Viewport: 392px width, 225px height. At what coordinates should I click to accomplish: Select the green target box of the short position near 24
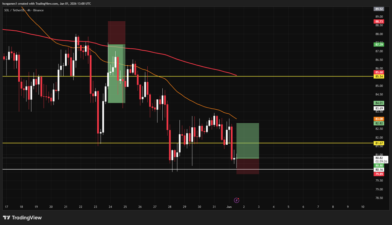[117, 74]
